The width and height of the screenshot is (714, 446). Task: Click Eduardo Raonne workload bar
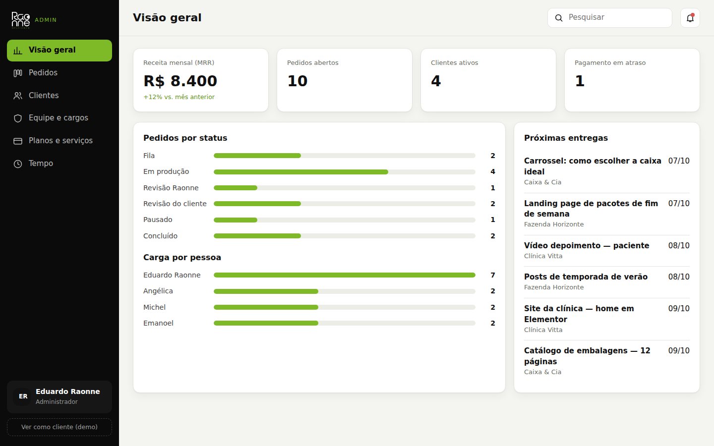click(345, 275)
